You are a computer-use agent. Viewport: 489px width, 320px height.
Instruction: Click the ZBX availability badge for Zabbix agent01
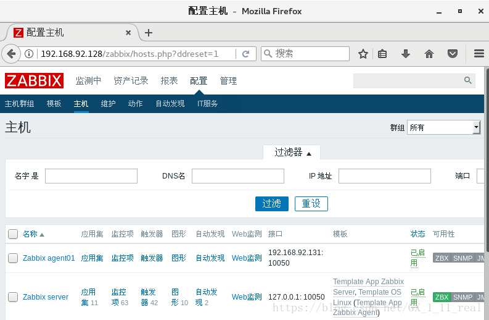(442, 258)
